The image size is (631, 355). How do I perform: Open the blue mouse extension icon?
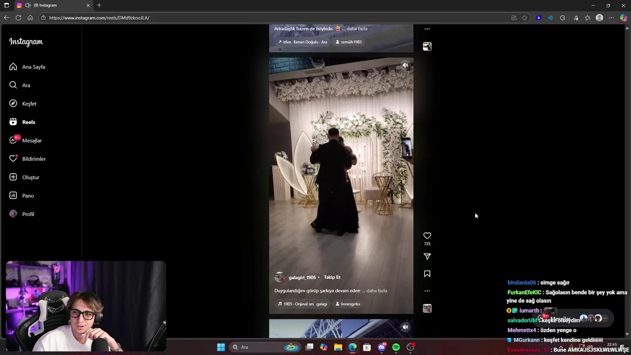pyautogui.click(x=539, y=18)
